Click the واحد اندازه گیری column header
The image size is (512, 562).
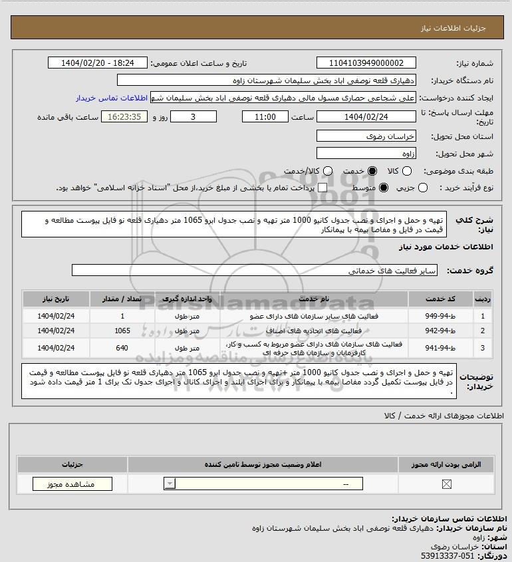tap(188, 299)
